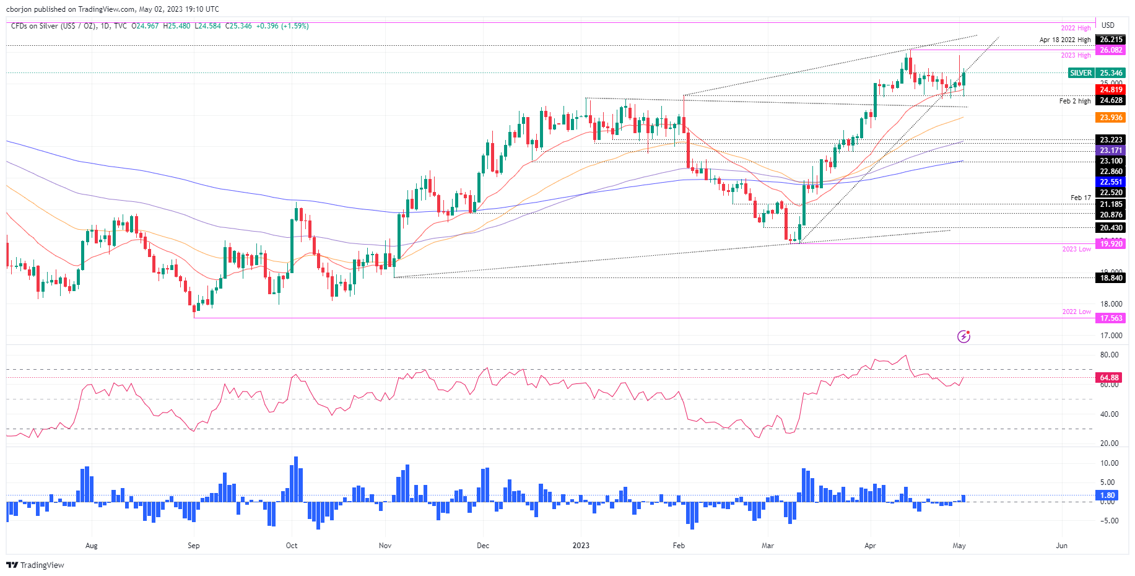This screenshot has width=1135, height=576.
Task: Open the TradingView logo link
Action: [35, 565]
